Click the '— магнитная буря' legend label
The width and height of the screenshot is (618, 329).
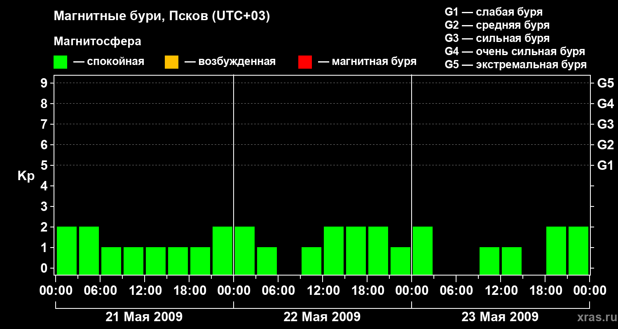point(368,62)
